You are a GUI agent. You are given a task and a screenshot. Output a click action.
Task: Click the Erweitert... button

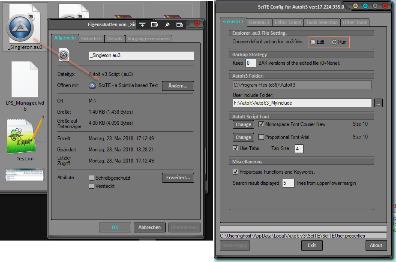point(178,178)
